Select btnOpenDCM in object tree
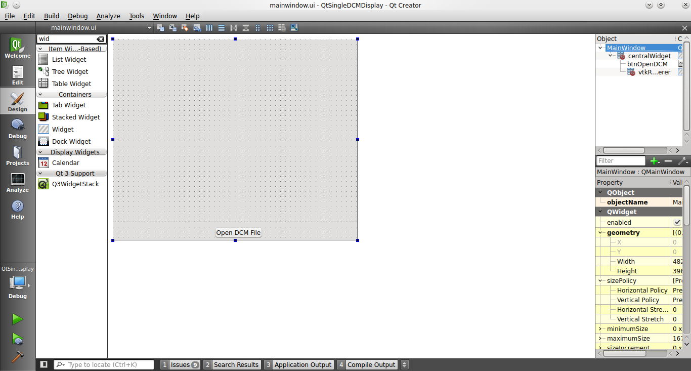This screenshot has height=371, width=691. 647,64
